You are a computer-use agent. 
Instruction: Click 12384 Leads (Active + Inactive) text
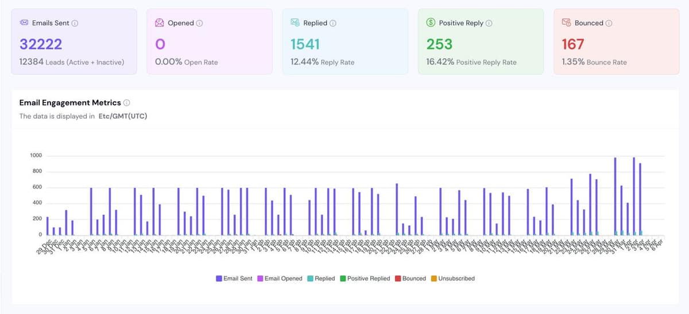coord(72,62)
